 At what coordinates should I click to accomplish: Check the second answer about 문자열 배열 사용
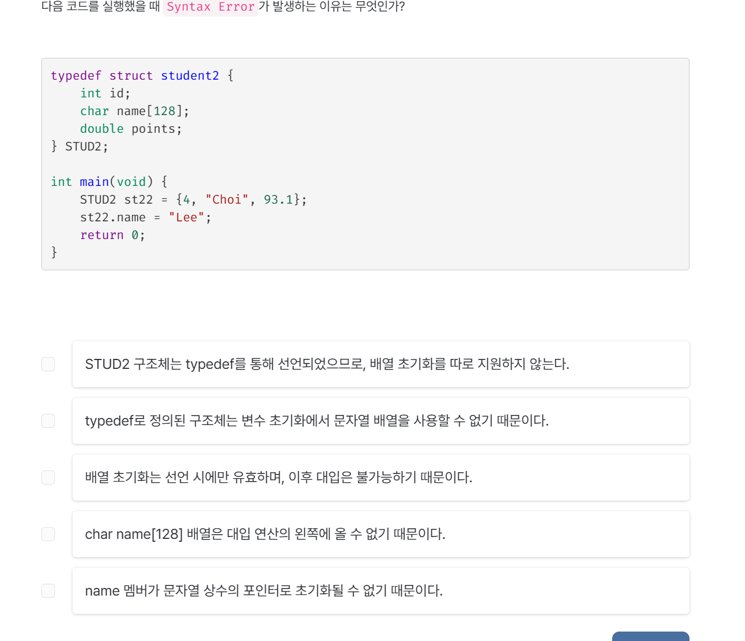click(x=48, y=420)
